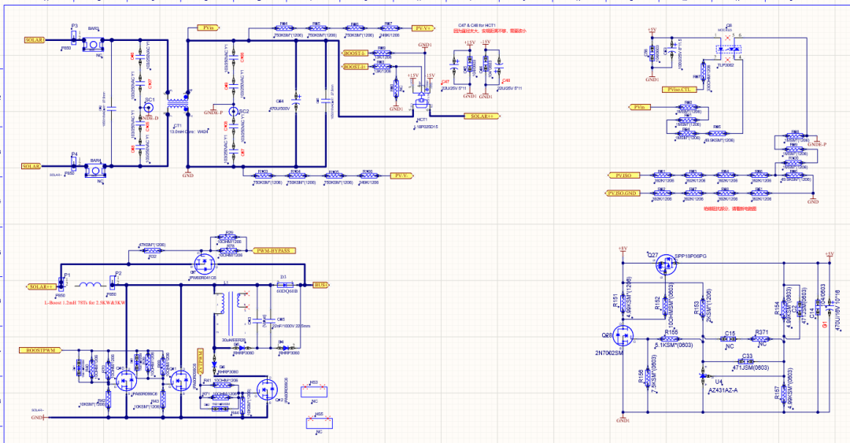The width and height of the screenshot is (850, 443).
Task: Select the PVin net label at top
Action: click(x=208, y=28)
